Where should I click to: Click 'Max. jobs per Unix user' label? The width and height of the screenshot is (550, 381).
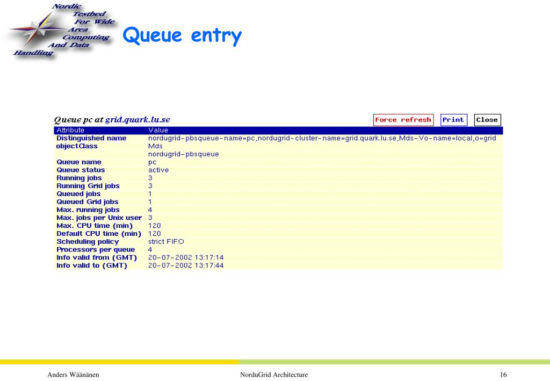(x=99, y=218)
